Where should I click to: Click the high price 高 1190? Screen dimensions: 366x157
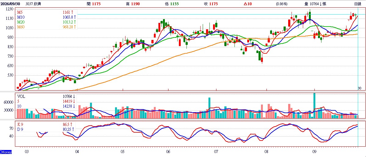pos(132,4)
